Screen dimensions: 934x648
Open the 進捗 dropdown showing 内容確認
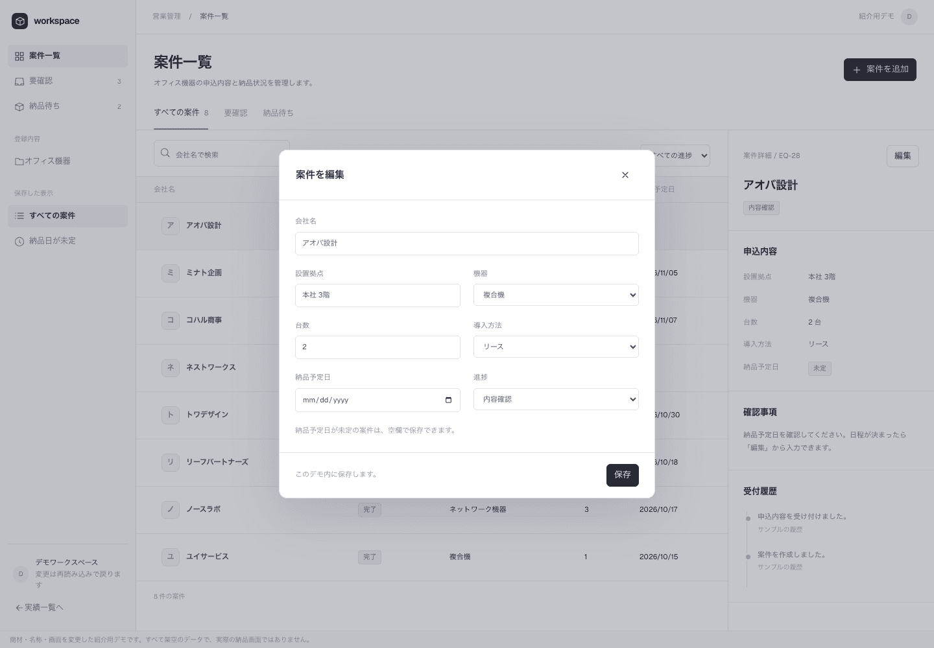[556, 399]
